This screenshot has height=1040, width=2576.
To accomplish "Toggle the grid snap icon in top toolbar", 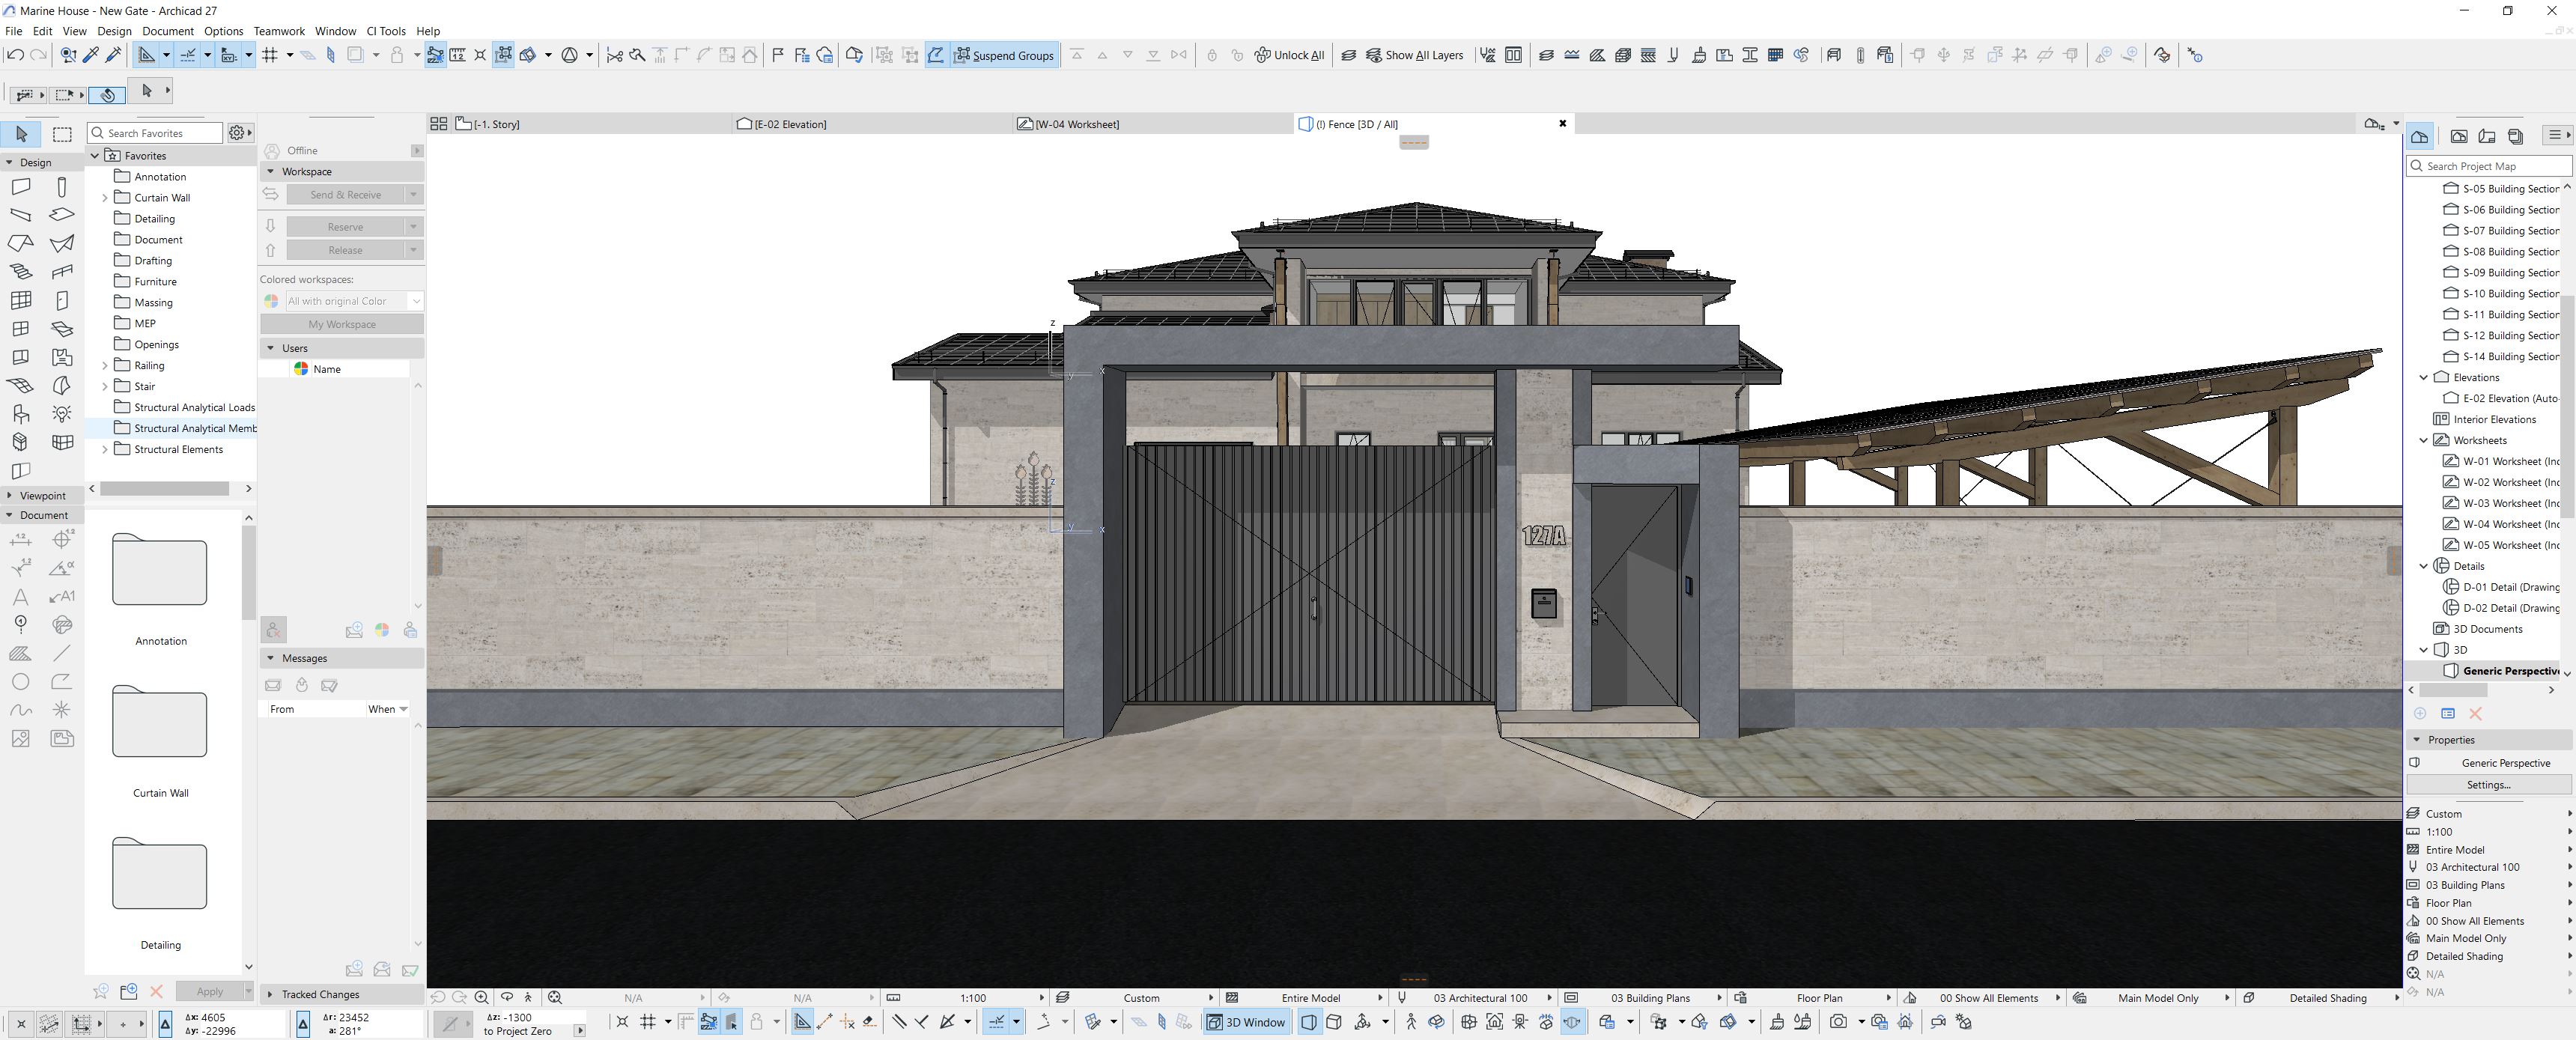I will click(x=272, y=55).
